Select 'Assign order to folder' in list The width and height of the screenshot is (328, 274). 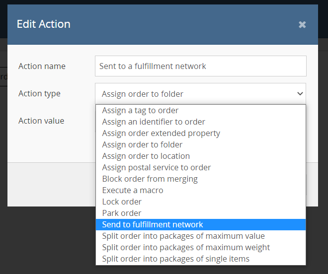click(142, 144)
